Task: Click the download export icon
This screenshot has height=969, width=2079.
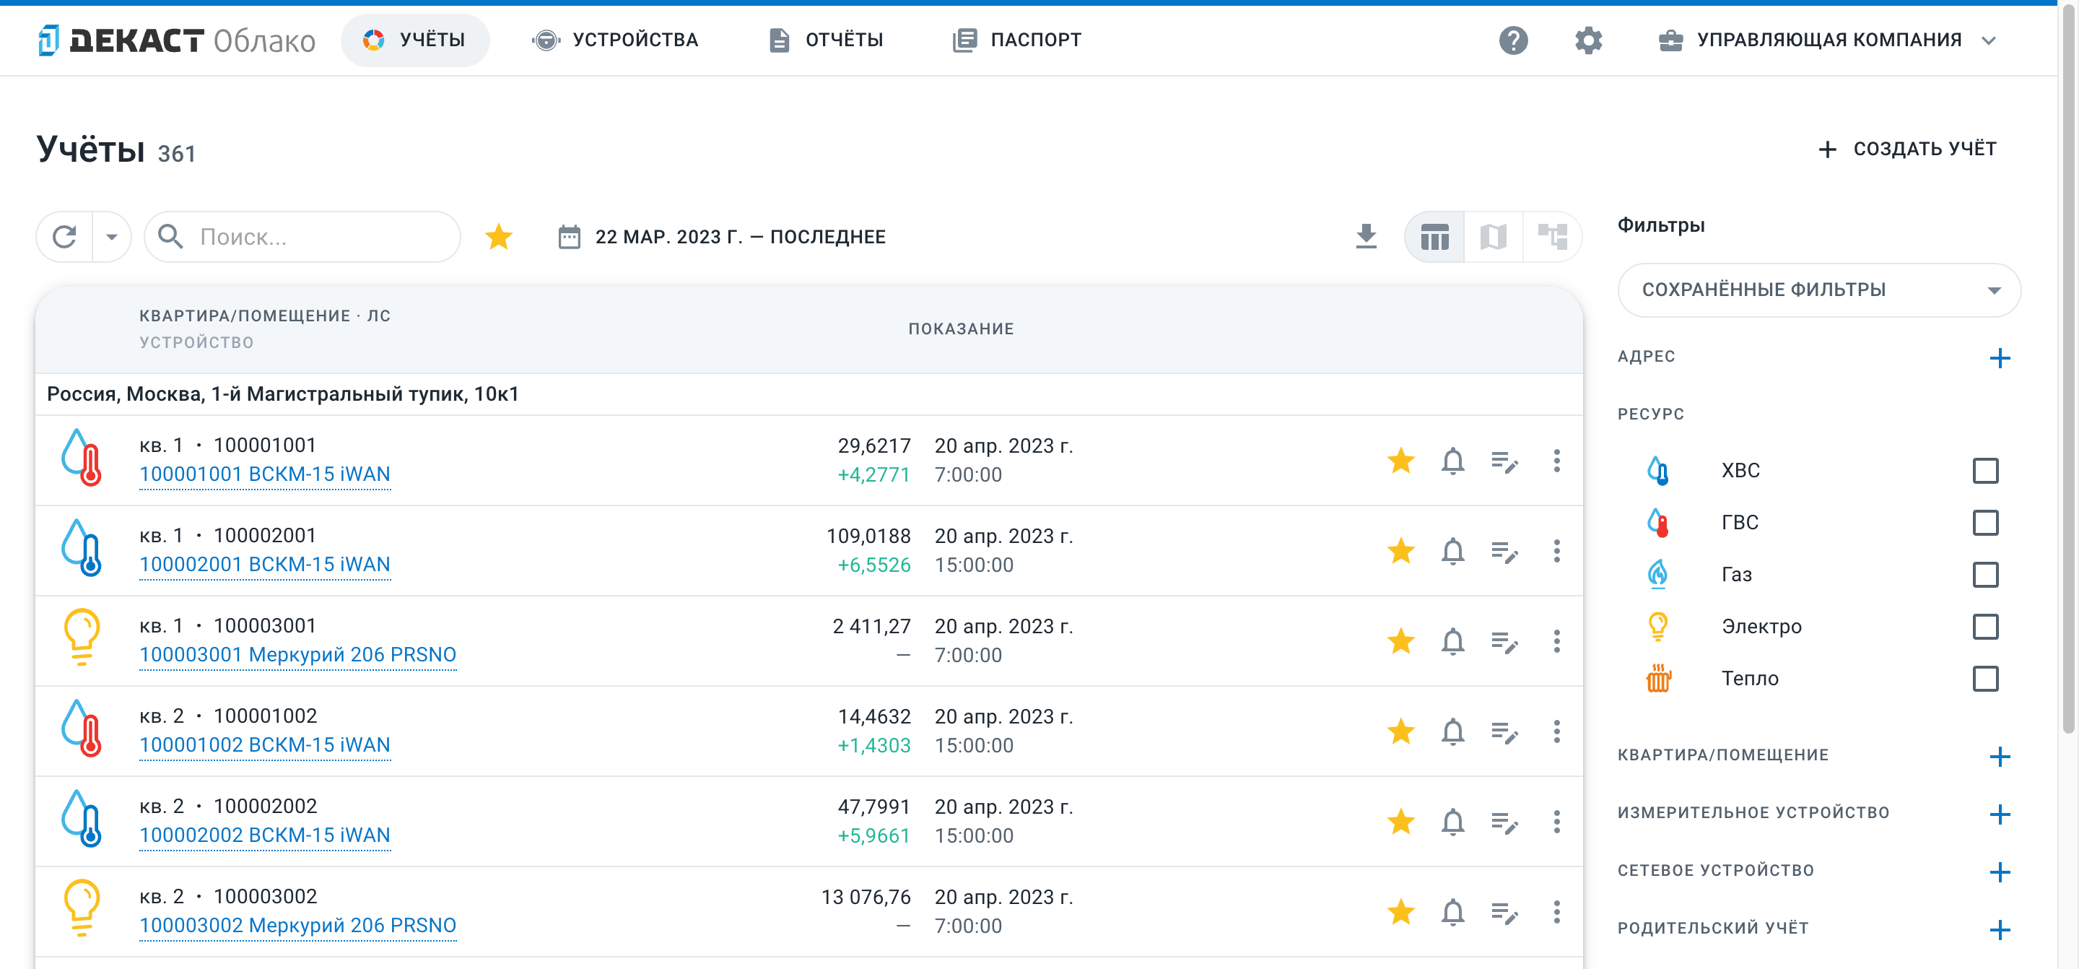Action: pyautogui.click(x=1366, y=237)
